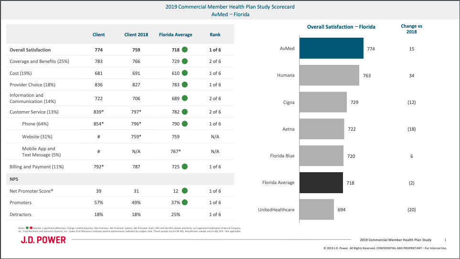Click Mobile App and Text Message (5%) label
Image resolution: width=460 pixels, height=259 pixels.
tap(42, 152)
